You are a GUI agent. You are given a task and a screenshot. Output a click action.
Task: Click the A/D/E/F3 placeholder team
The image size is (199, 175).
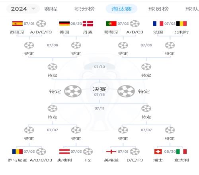(41, 32)
